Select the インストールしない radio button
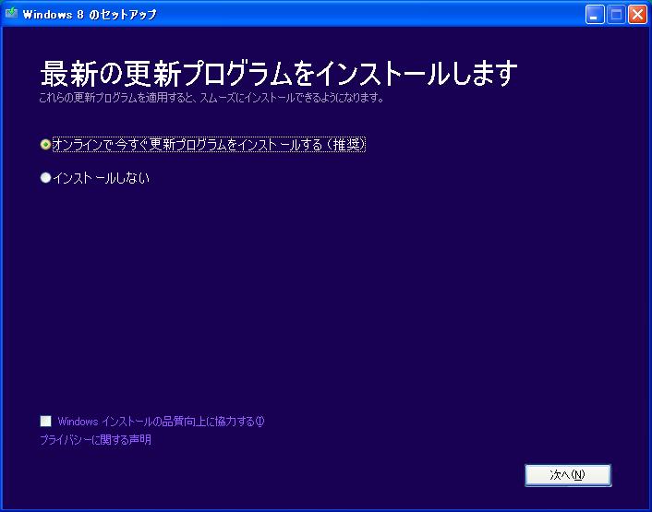652x512 pixels. [45, 178]
